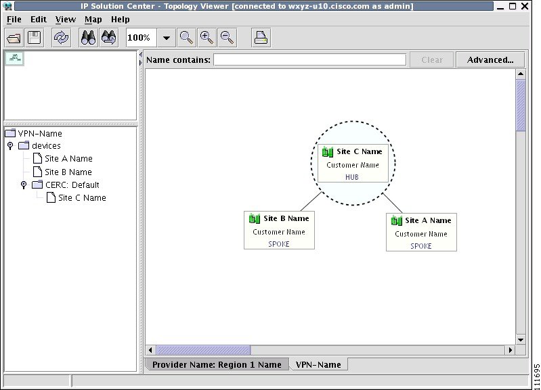Click the zoom out magnifier icon
Viewport: 541px width, 390px height.
coord(227,38)
